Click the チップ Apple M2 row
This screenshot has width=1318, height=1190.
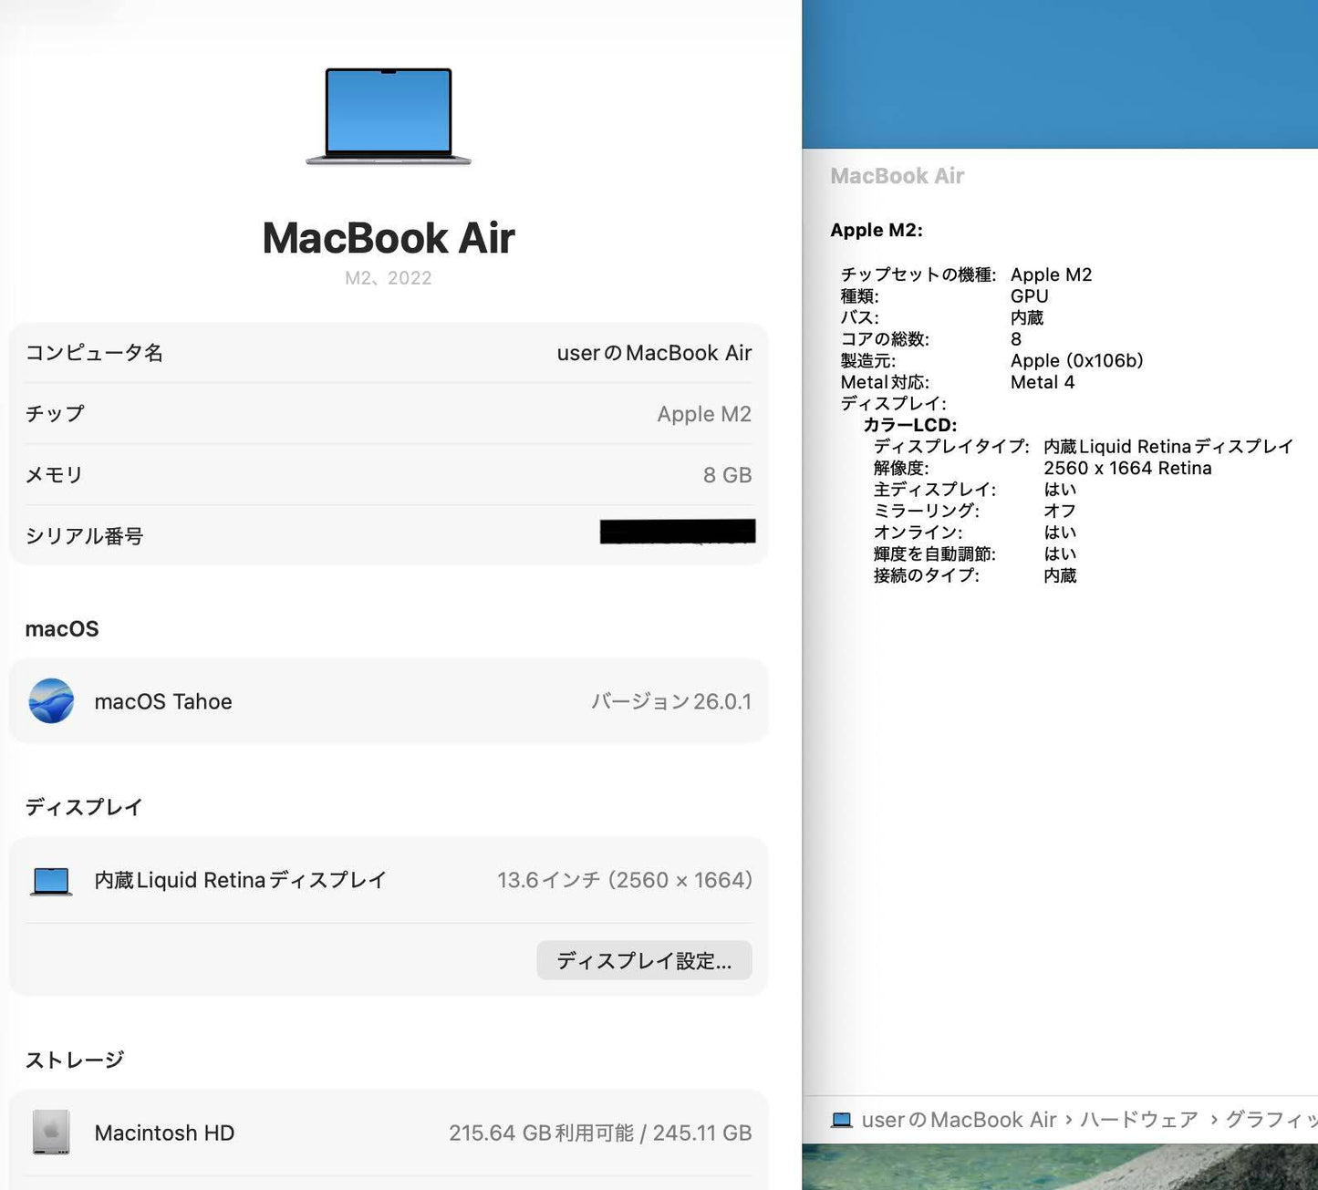[388, 413]
